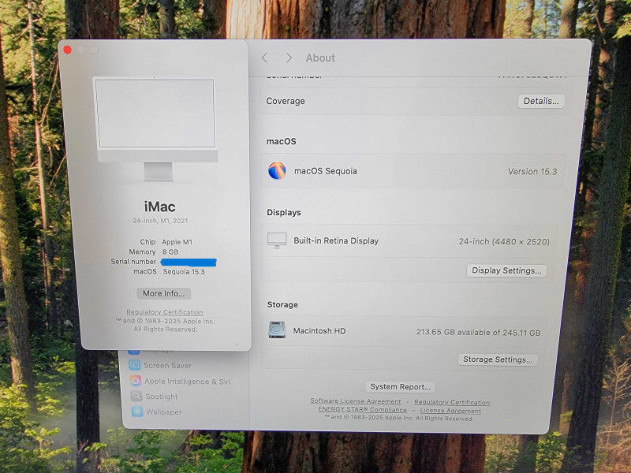Open the ENERGY STAR Compliance link
Screen dimensions: 631x473
pyautogui.click(x=362, y=409)
